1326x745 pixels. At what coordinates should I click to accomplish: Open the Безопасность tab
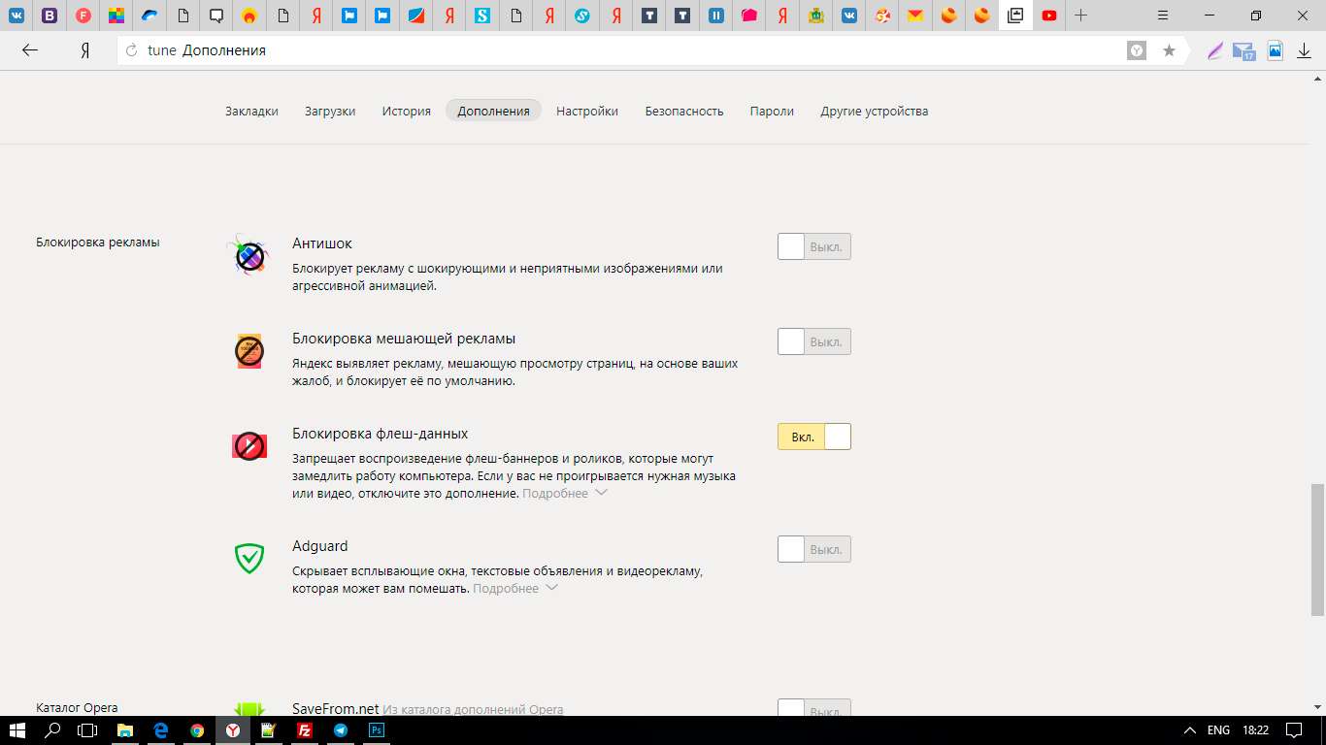tap(684, 111)
